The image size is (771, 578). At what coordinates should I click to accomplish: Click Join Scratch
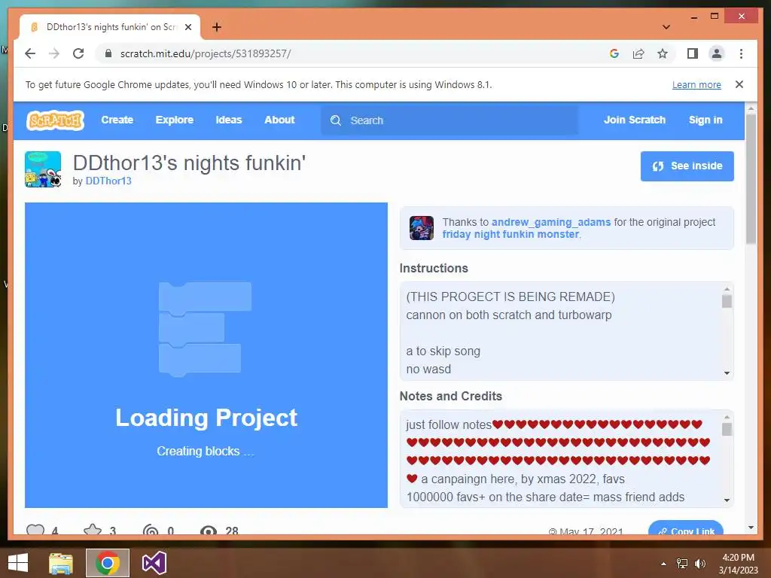(x=634, y=120)
